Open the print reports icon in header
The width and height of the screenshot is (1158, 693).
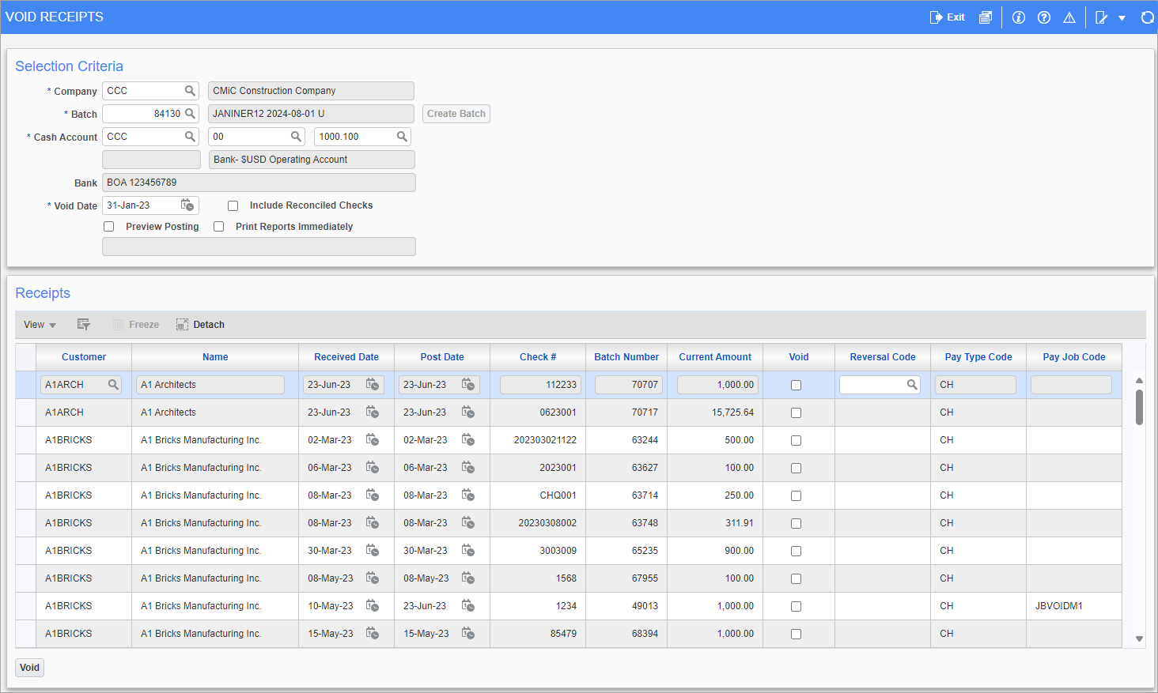tap(985, 17)
